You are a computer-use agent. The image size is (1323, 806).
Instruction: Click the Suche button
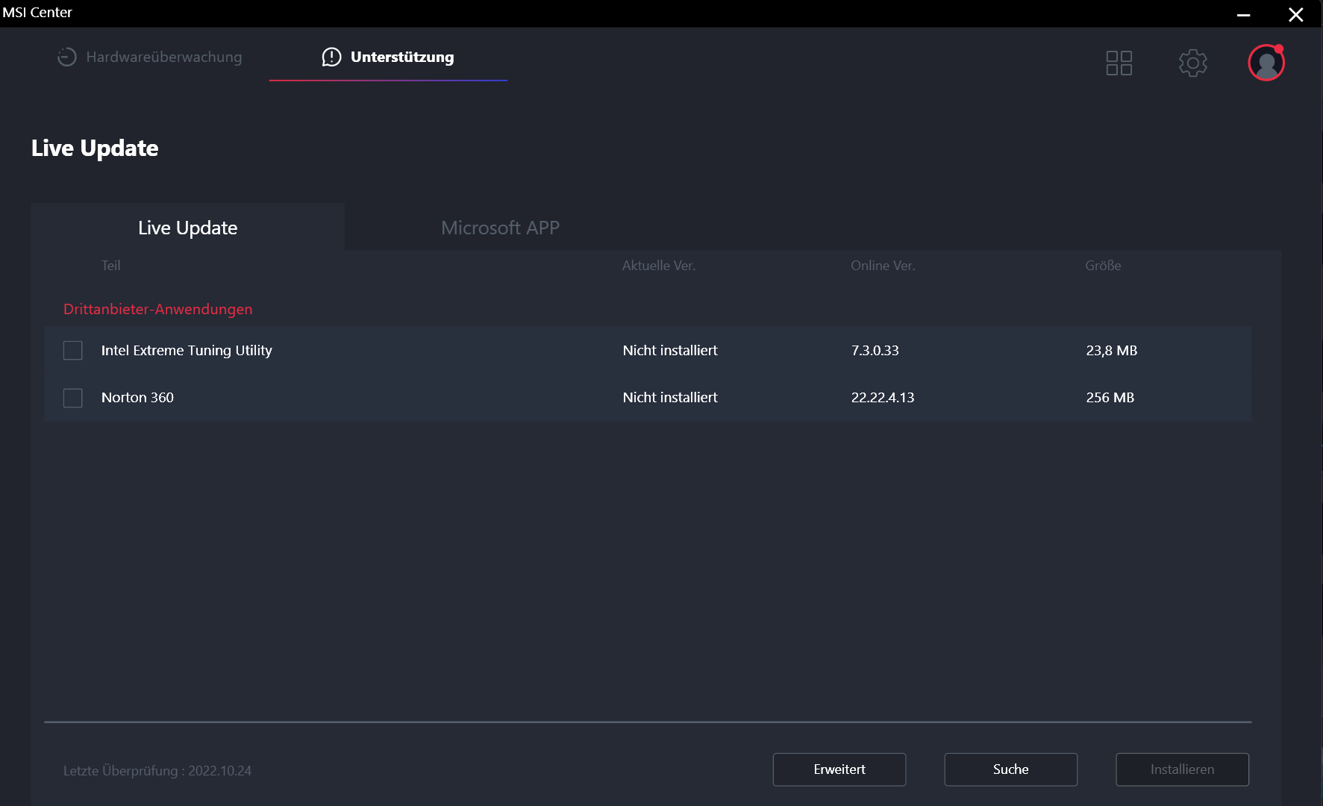(x=1011, y=769)
